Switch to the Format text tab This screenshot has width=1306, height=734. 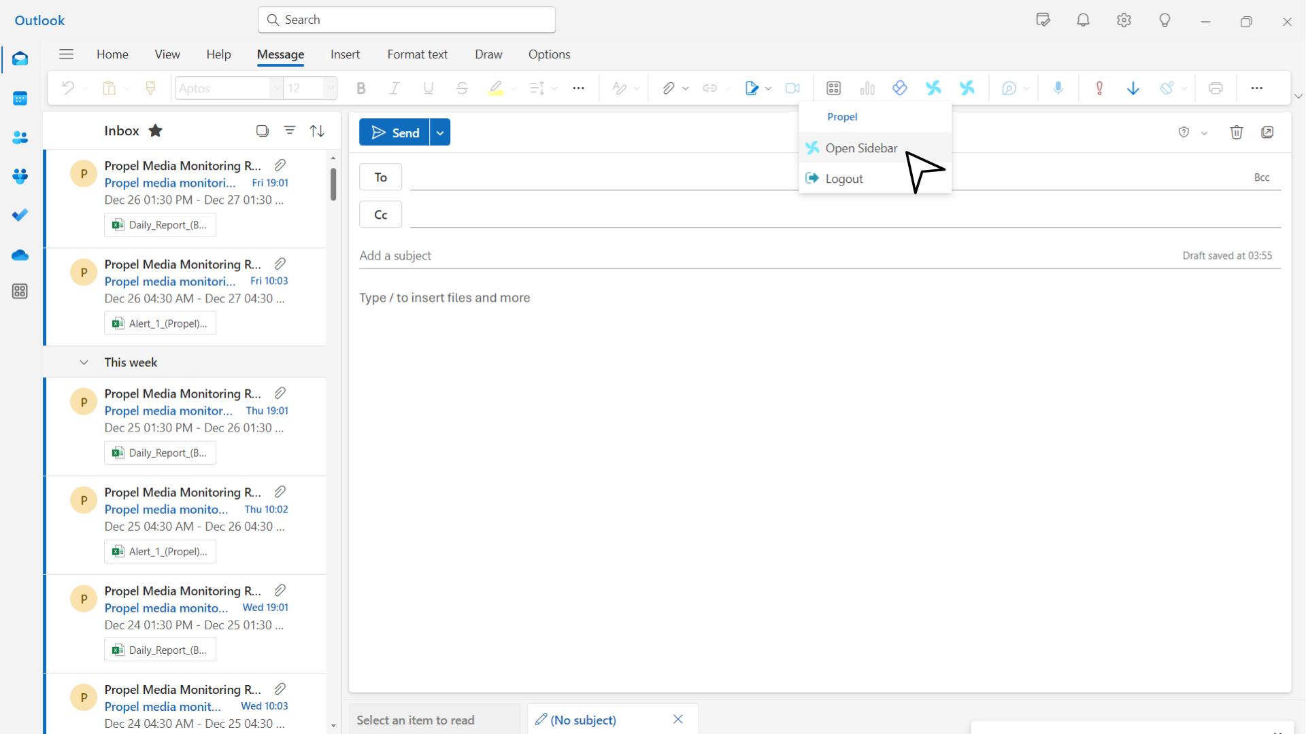pos(417,54)
